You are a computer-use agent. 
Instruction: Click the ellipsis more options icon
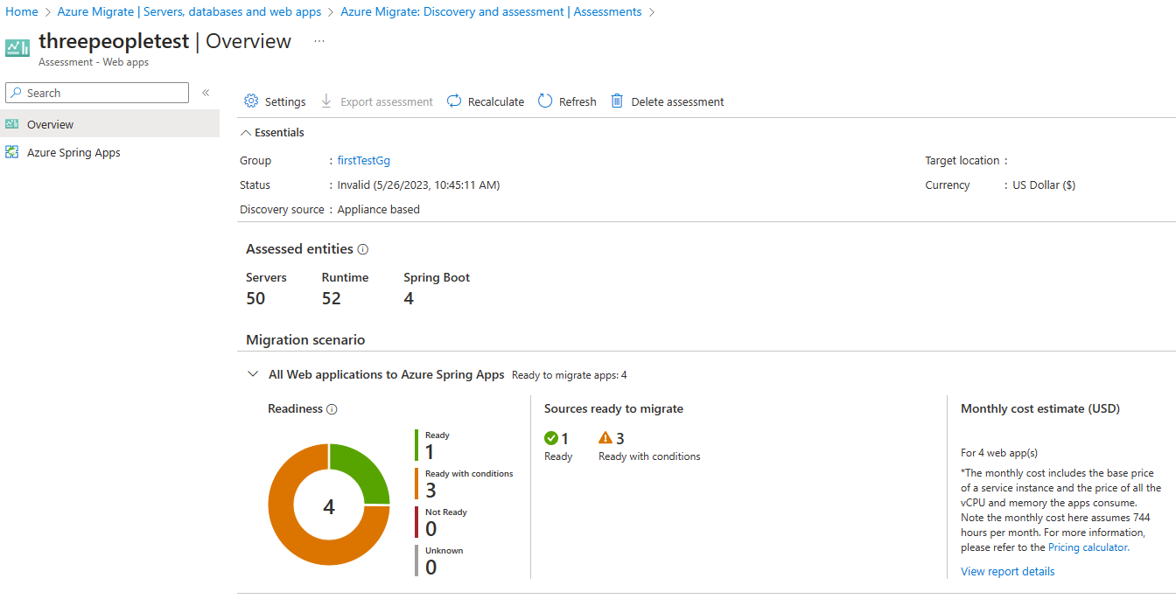pos(319,41)
